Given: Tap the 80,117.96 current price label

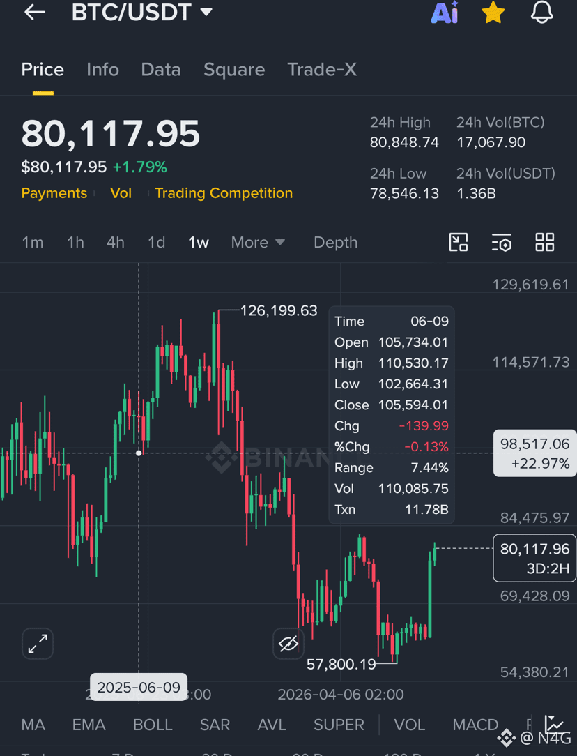Looking at the screenshot, I should (x=534, y=558).
